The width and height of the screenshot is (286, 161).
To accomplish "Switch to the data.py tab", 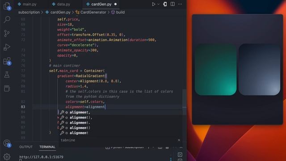I will click(61, 4).
